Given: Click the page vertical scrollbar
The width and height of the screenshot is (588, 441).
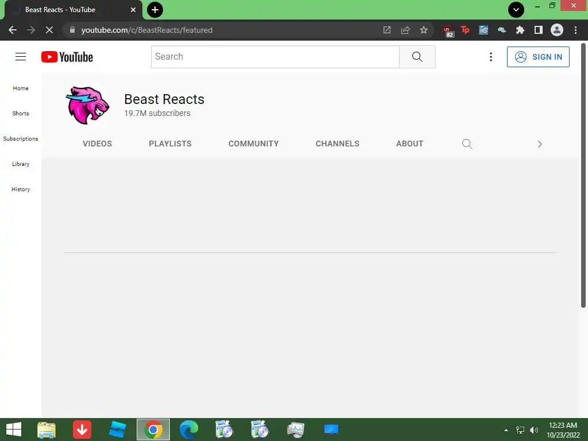Looking at the screenshot, I should click(x=583, y=175).
